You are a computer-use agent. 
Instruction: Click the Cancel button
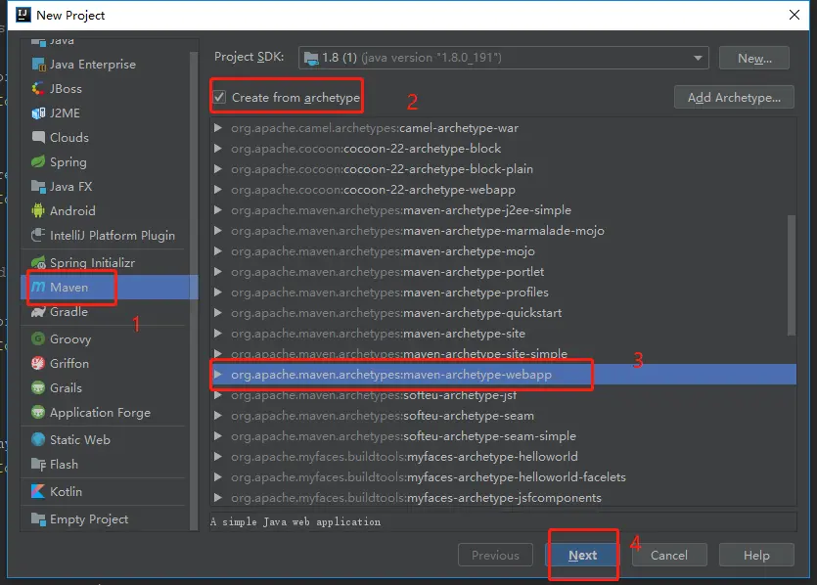click(x=669, y=555)
